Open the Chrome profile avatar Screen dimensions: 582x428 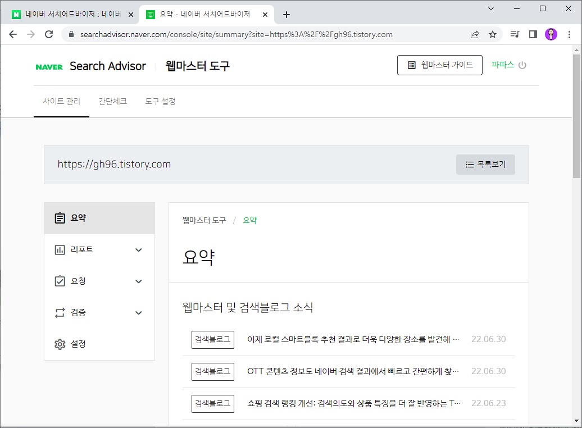(551, 34)
